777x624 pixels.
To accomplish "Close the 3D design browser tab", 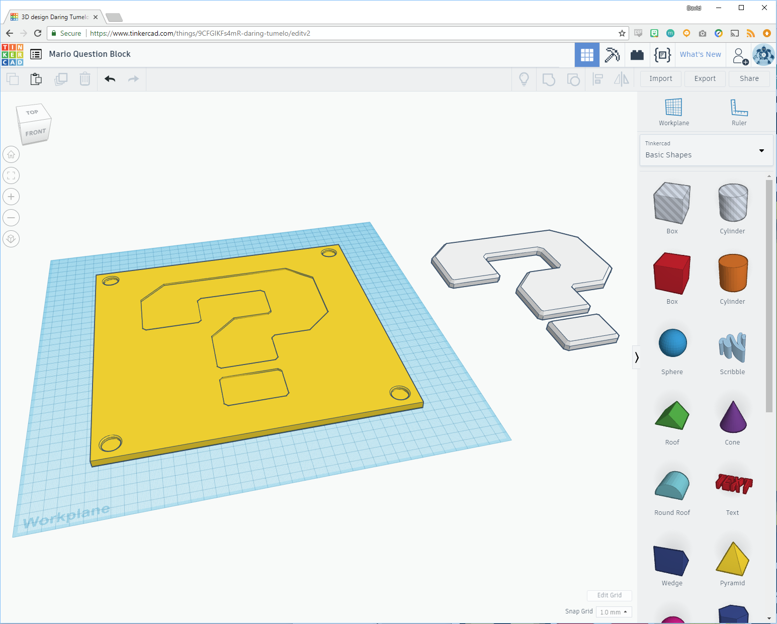I will (96, 17).
